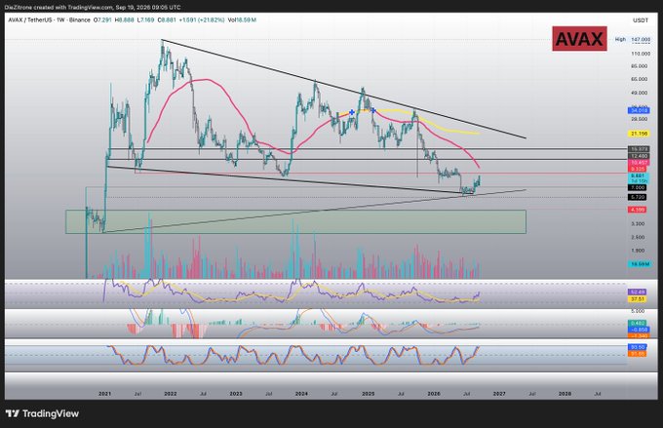Click the green 0.482 MACD histogram tag
The height and width of the screenshot is (428, 663).
point(638,324)
